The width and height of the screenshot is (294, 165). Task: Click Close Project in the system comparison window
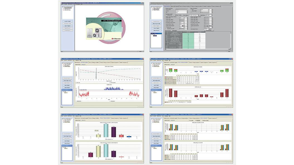(156, 143)
